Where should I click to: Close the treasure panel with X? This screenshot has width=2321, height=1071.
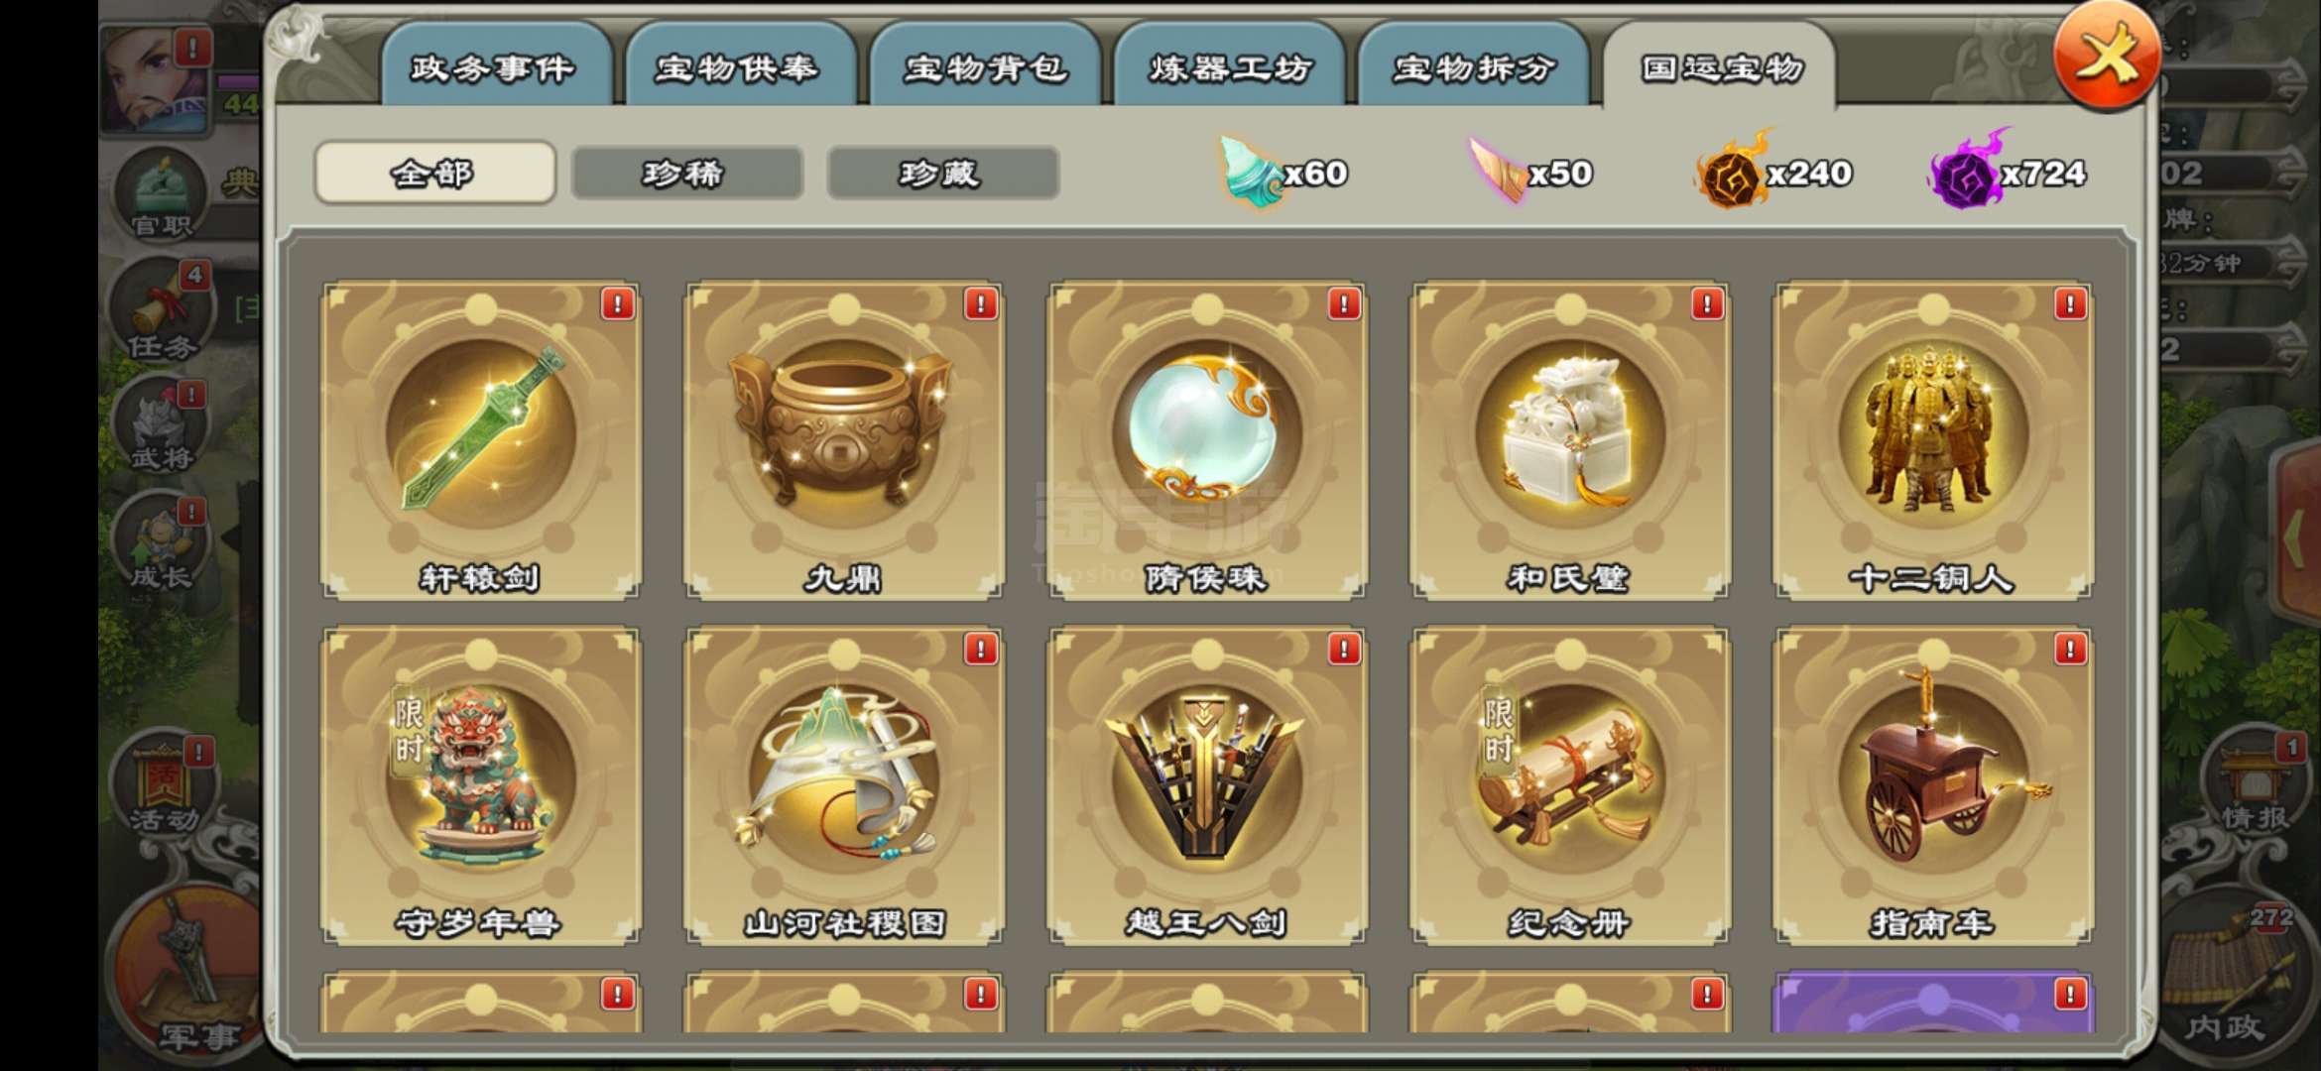pos(2106,56)
